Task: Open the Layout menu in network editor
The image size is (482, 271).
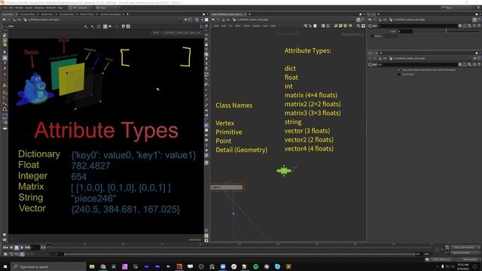Action: tap(256, 26)
